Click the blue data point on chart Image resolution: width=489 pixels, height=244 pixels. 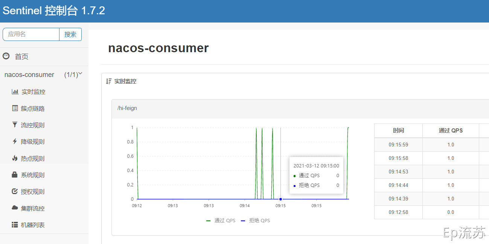click(x=280, y=199)
